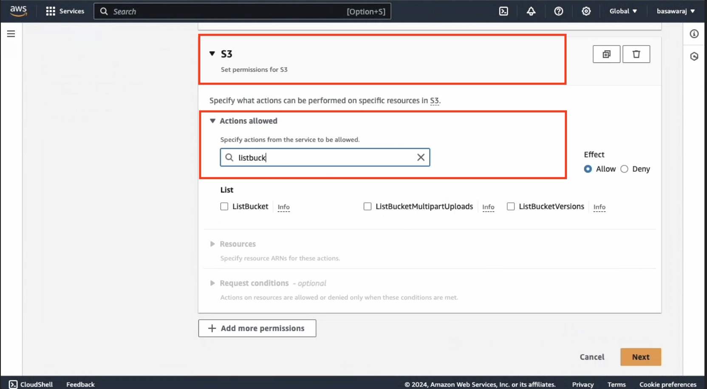Open Feedback in the footer
The height and width of the screenshot is (389, 707).
(80, 384)
